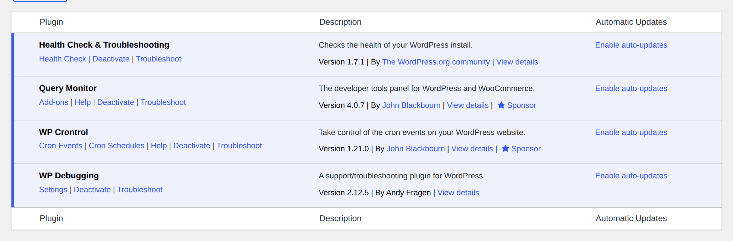733x241 pixels.
Task: Click the top Plugin column header
Action: pyautogui.click(x=51, y=22)
